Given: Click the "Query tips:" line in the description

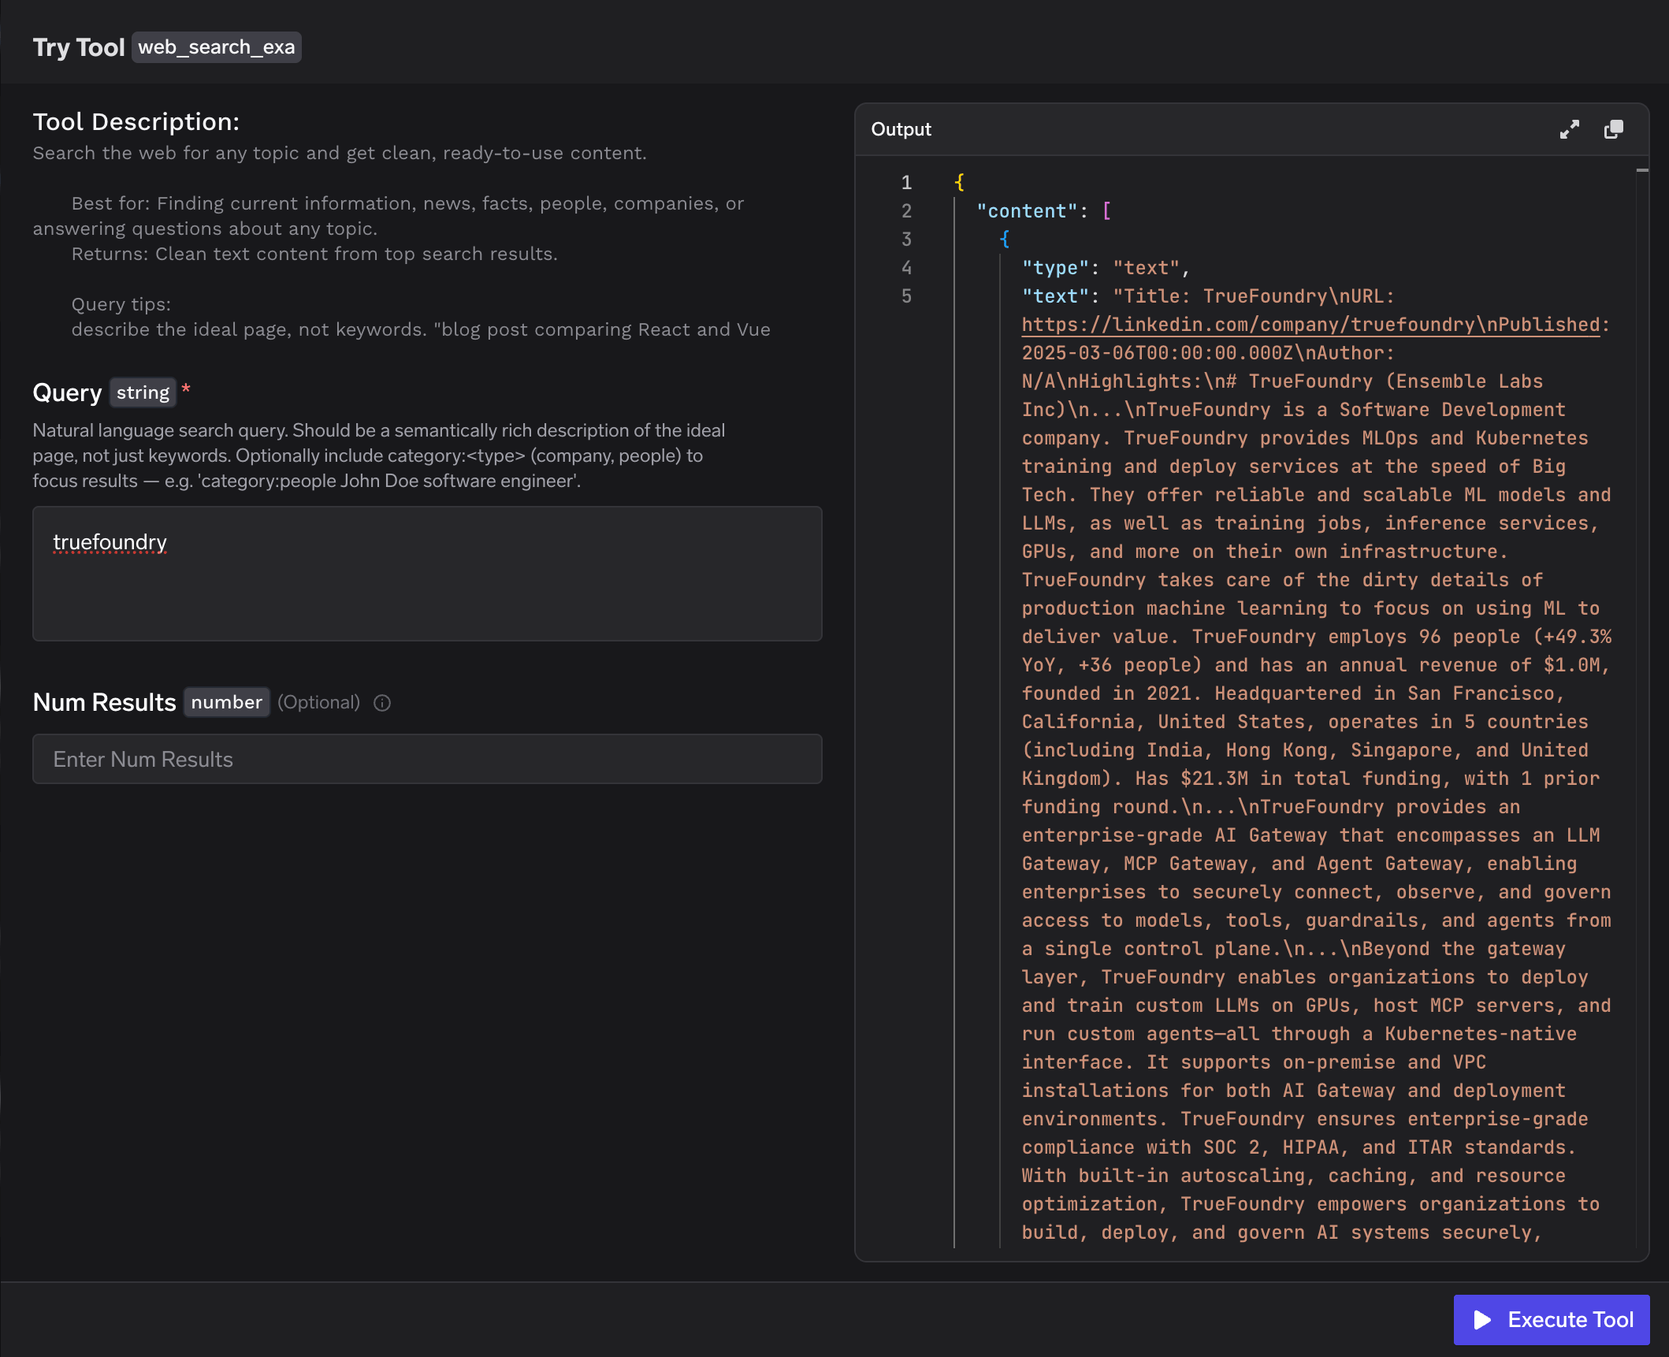Looking at the screenshot, I should (x=121, y=304).
